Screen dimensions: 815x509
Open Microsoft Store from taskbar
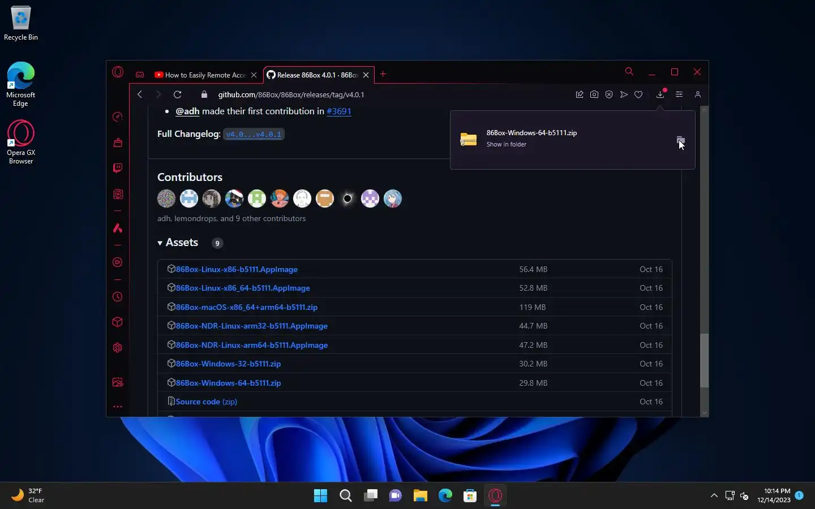point(470,495)
